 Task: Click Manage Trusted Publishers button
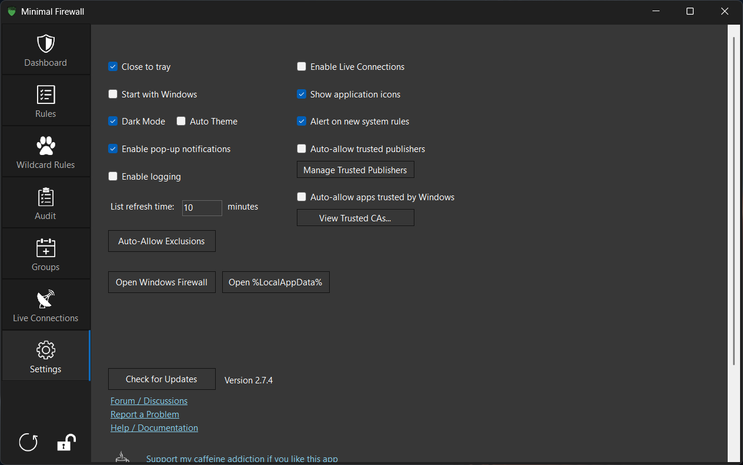(x=356, y=170)
